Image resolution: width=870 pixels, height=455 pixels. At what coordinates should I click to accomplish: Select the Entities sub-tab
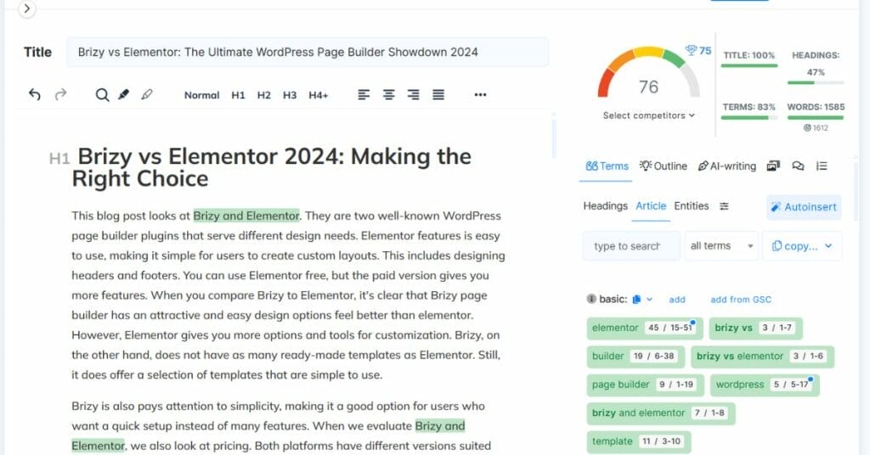pos(692,206)
